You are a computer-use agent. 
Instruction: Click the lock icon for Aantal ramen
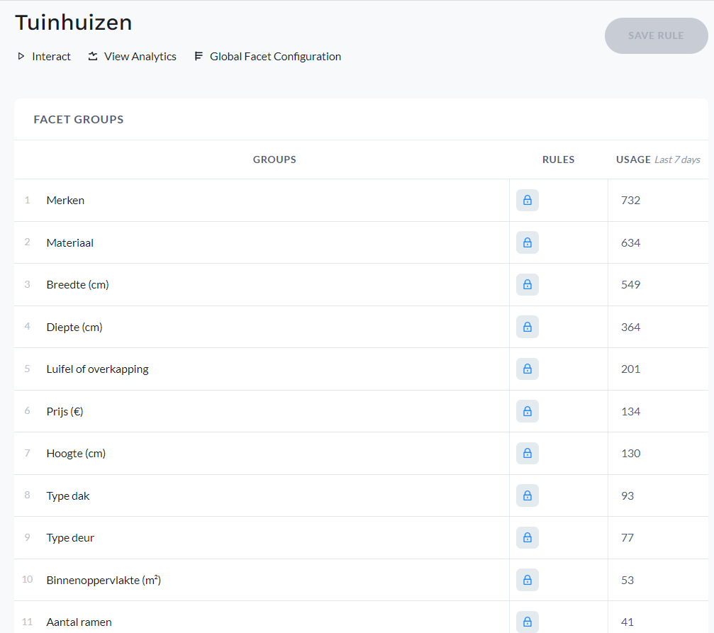[x=528, y=622]
